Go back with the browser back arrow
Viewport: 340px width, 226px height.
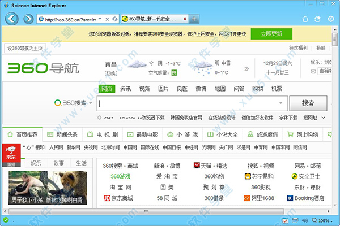(12, 19)
